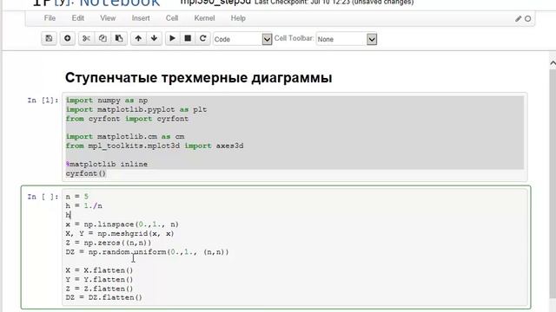Run the current cell with the play icon

click(x=172, y=38)
